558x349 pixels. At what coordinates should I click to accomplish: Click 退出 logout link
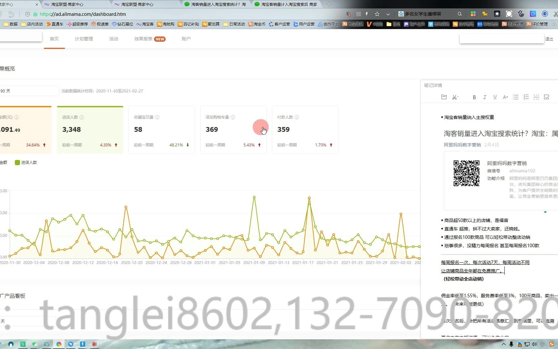tap(549, 39)
